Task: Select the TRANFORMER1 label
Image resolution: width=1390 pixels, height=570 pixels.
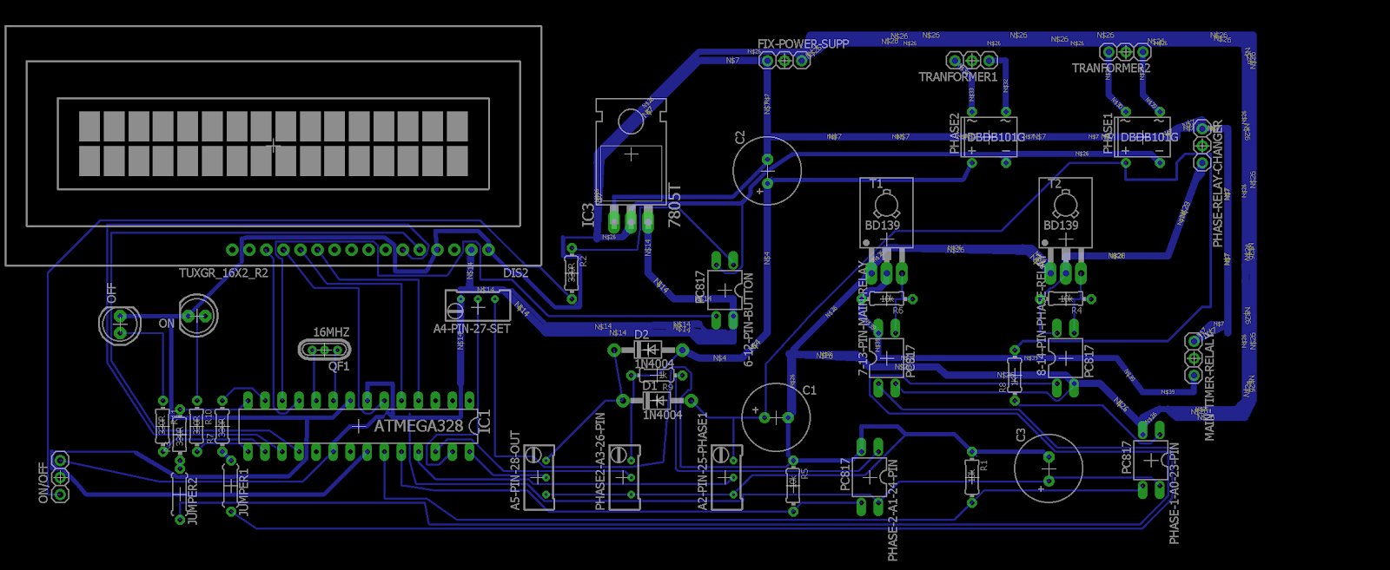Action: 958,76
